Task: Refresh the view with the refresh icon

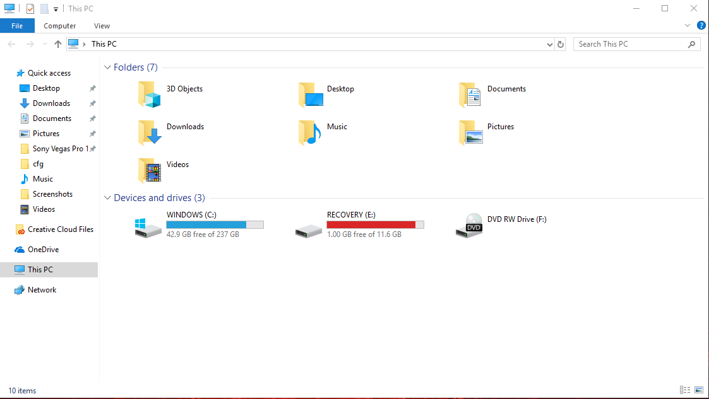Action: pyautogui.click(x=560, y=43)
